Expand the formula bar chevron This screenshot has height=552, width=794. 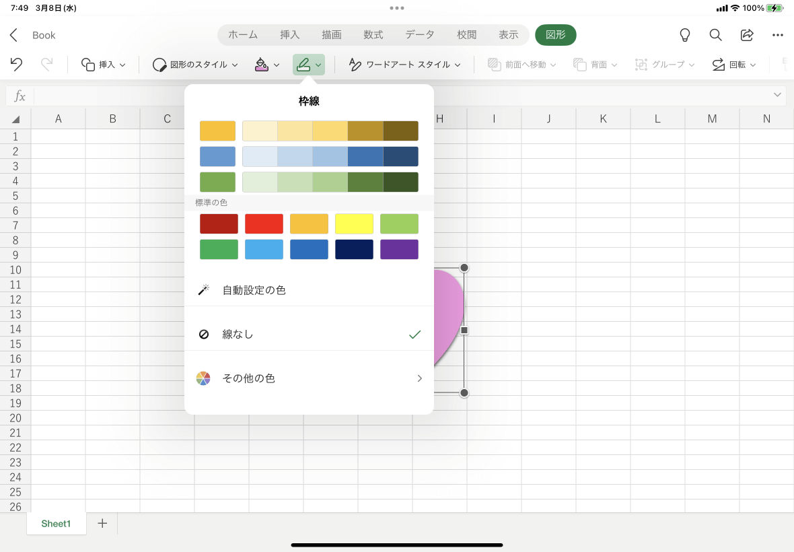click(777, 95)
